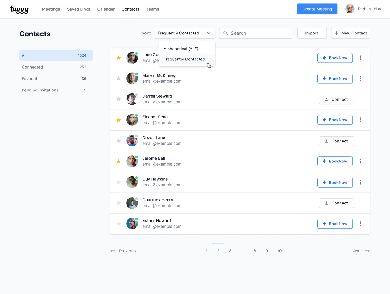Go to Previous page
The height and width of the screenshot is (294, 390).
[x=123, y=251]
